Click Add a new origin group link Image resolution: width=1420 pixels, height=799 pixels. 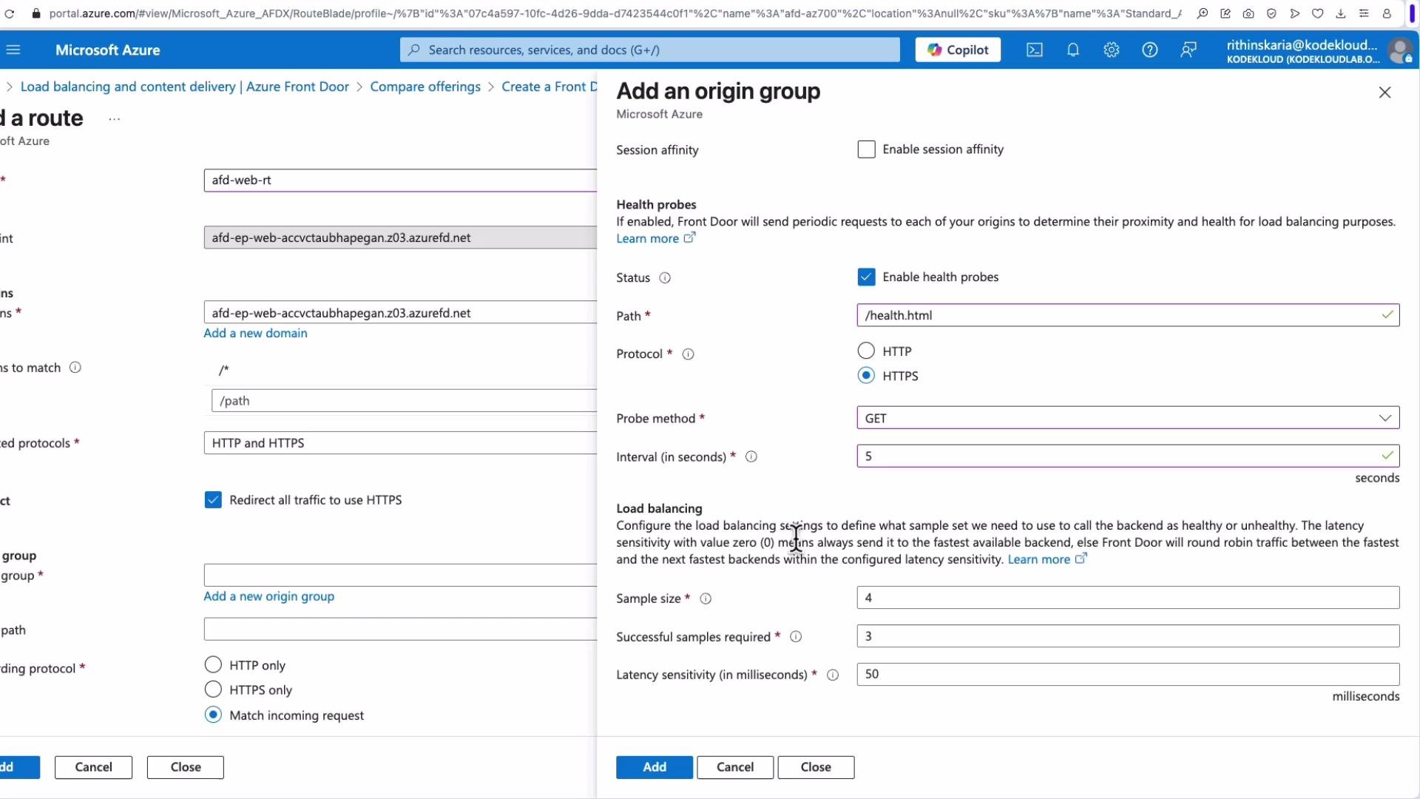[268, 596]
